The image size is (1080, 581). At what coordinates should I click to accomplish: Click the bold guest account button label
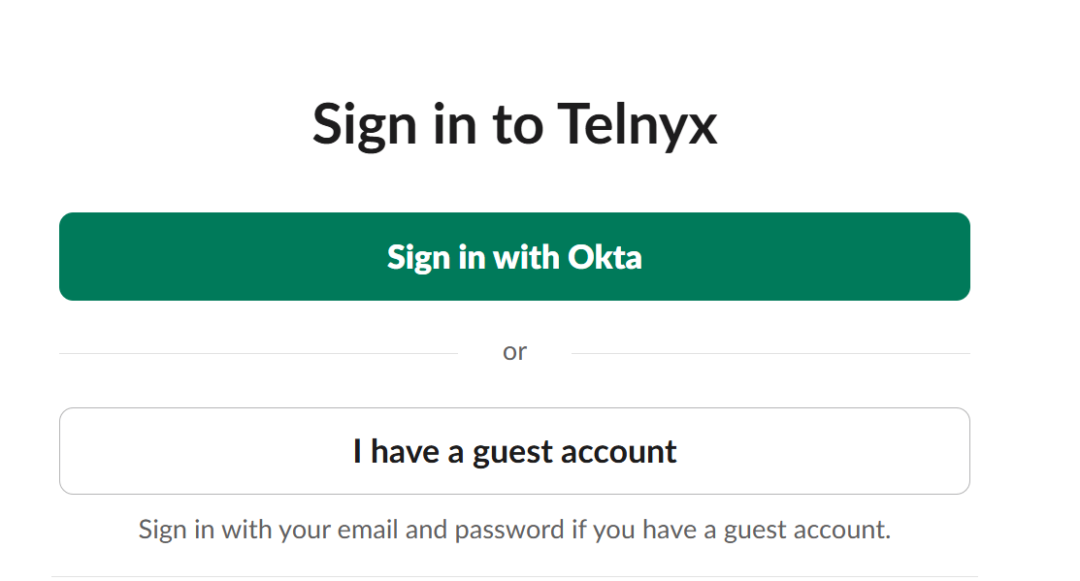(x=514, y=450)
